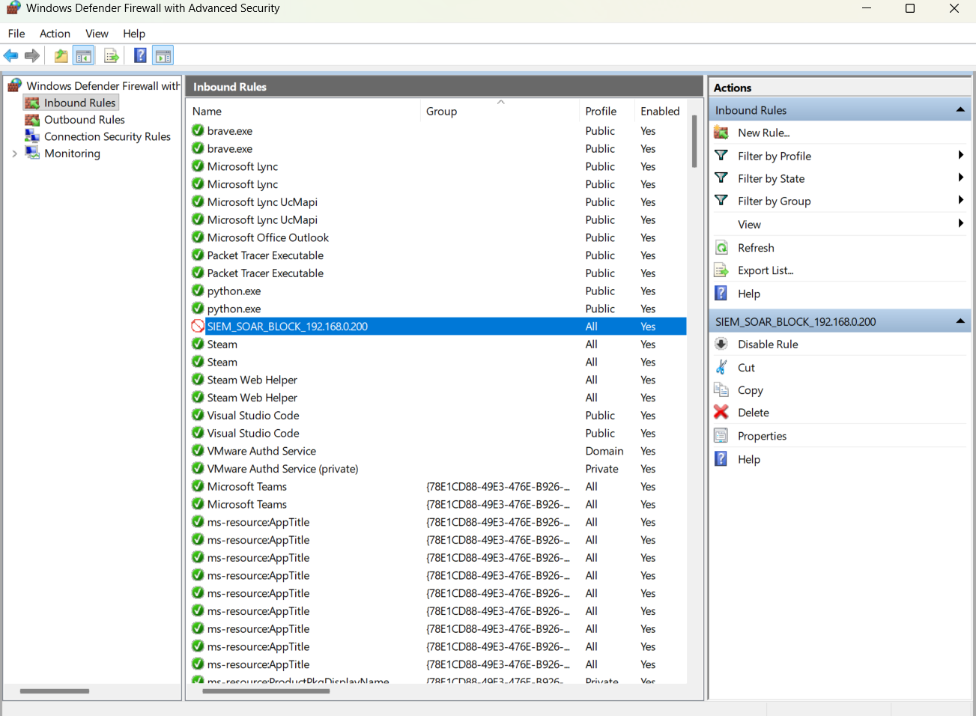Image resolution: width=976 pixels, height=716 pixels.
Task: Open the Action menu
Action: [55, 34]
